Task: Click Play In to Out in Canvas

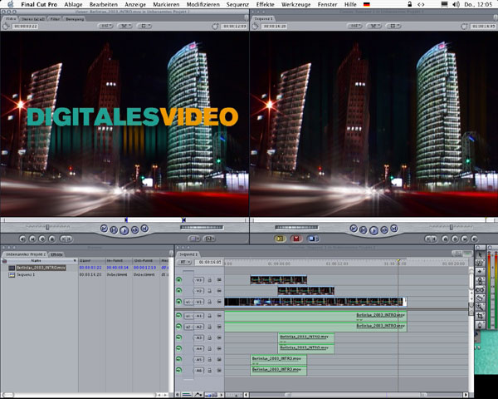Action: click(364, 229)
